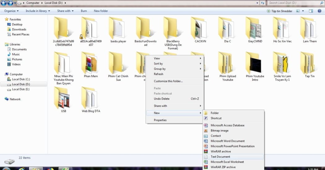Select the baidu player folder

pos(118,30)
